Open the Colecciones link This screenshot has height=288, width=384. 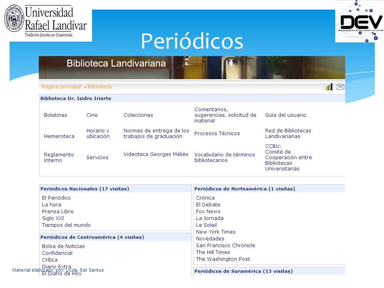[138, 115]
